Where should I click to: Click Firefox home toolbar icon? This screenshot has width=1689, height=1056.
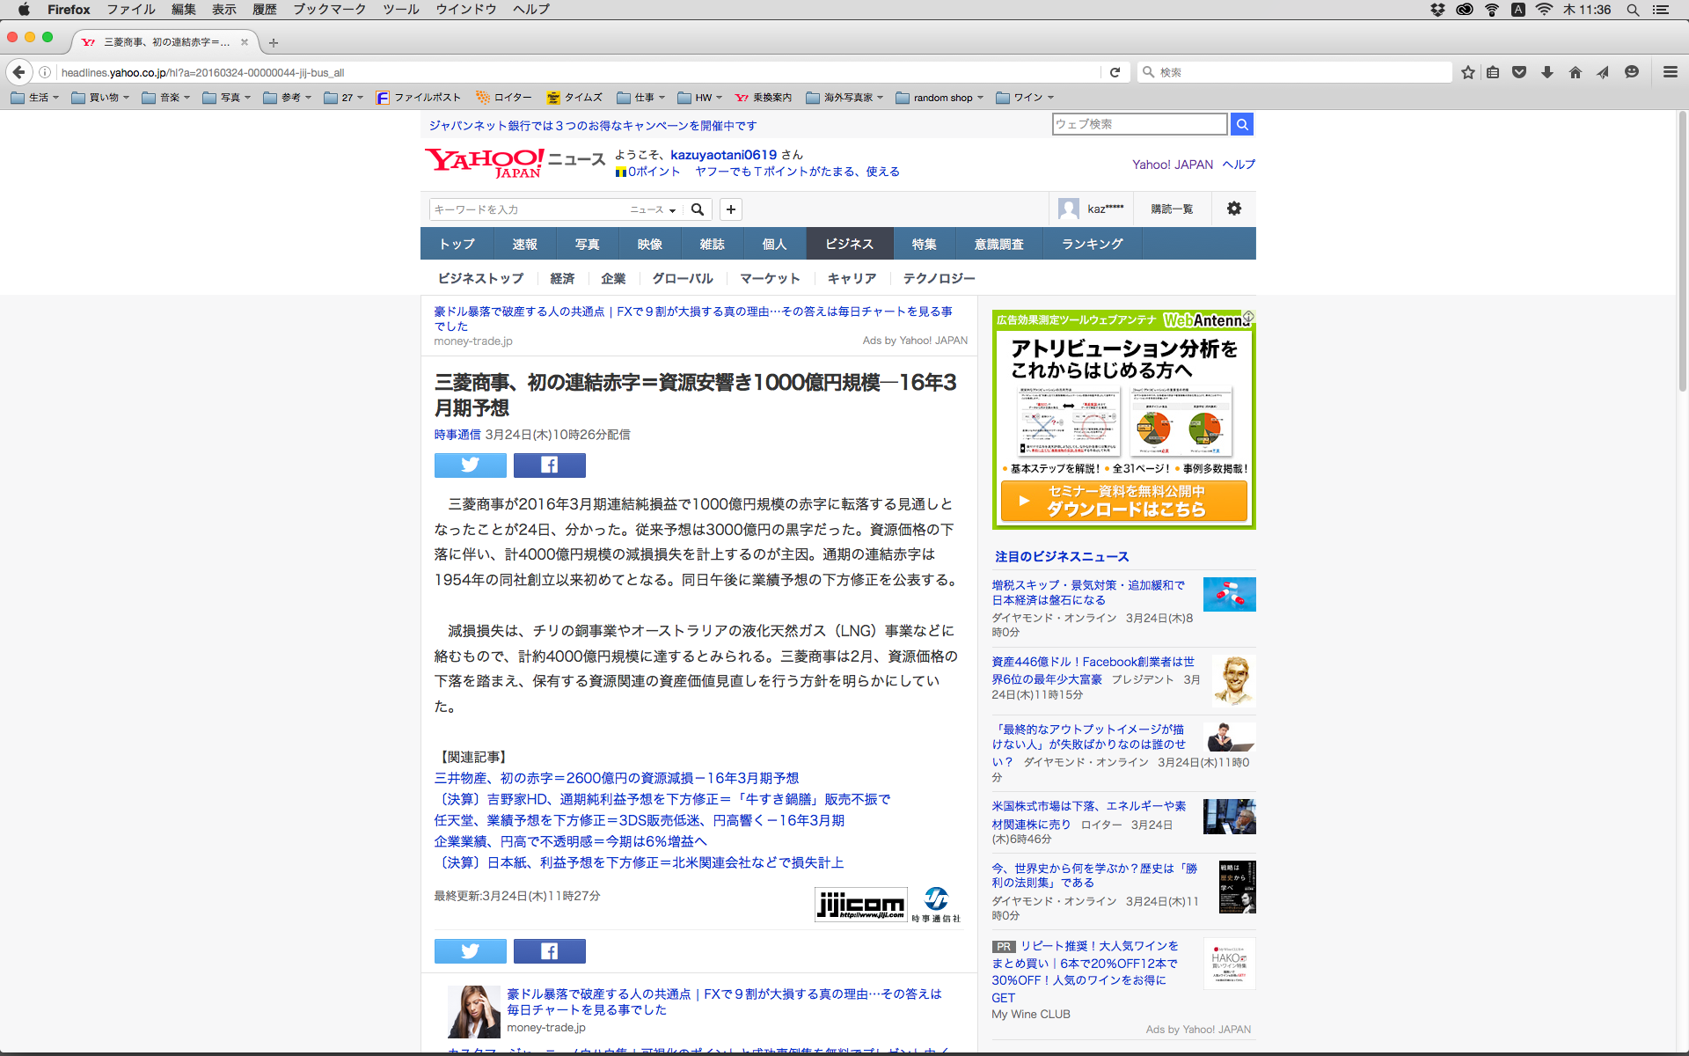[1575, 72]
